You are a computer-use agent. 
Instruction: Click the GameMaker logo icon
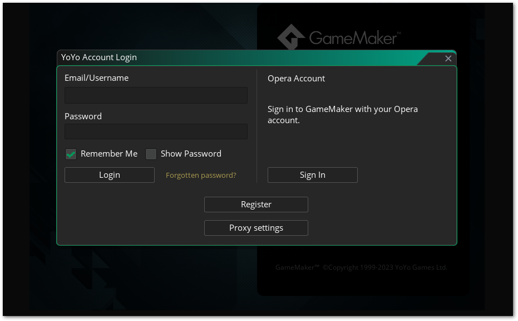tap(291, 37)
